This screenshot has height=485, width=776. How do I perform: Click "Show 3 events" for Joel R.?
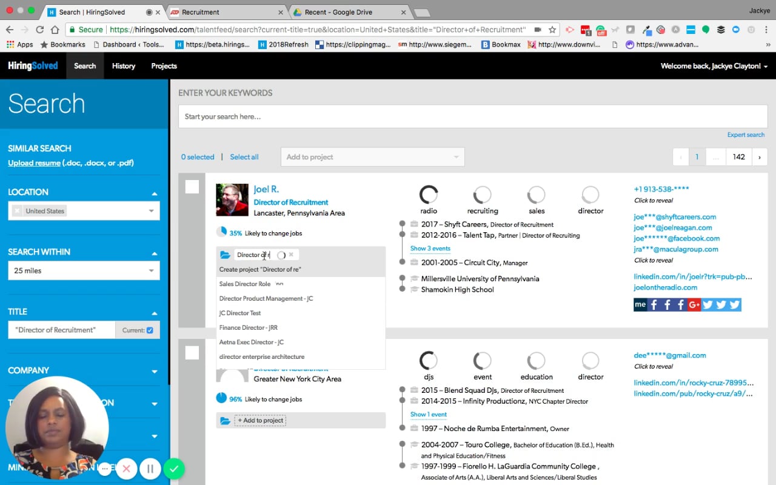point(430,249)
